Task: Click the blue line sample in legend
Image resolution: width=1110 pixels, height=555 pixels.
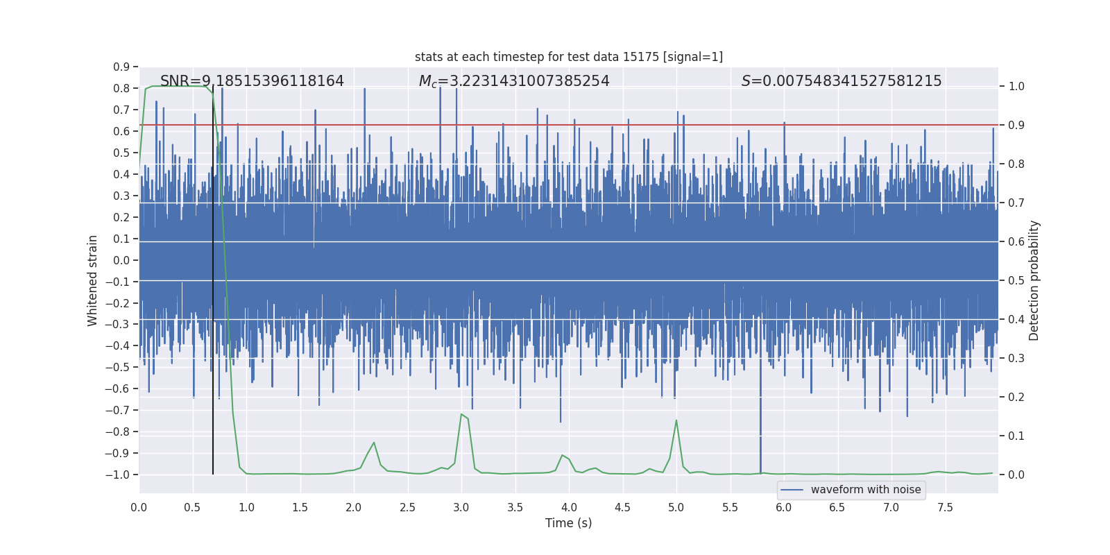Action: (x=792, y=490)
